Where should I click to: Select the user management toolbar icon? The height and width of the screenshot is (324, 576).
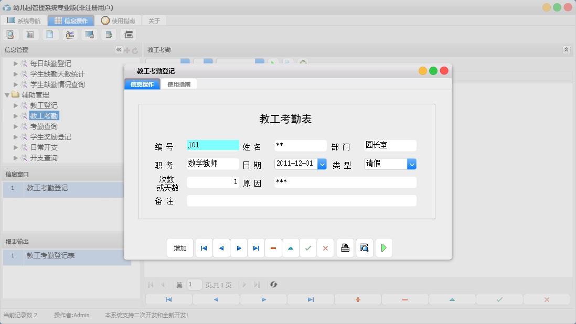[70, 34]
